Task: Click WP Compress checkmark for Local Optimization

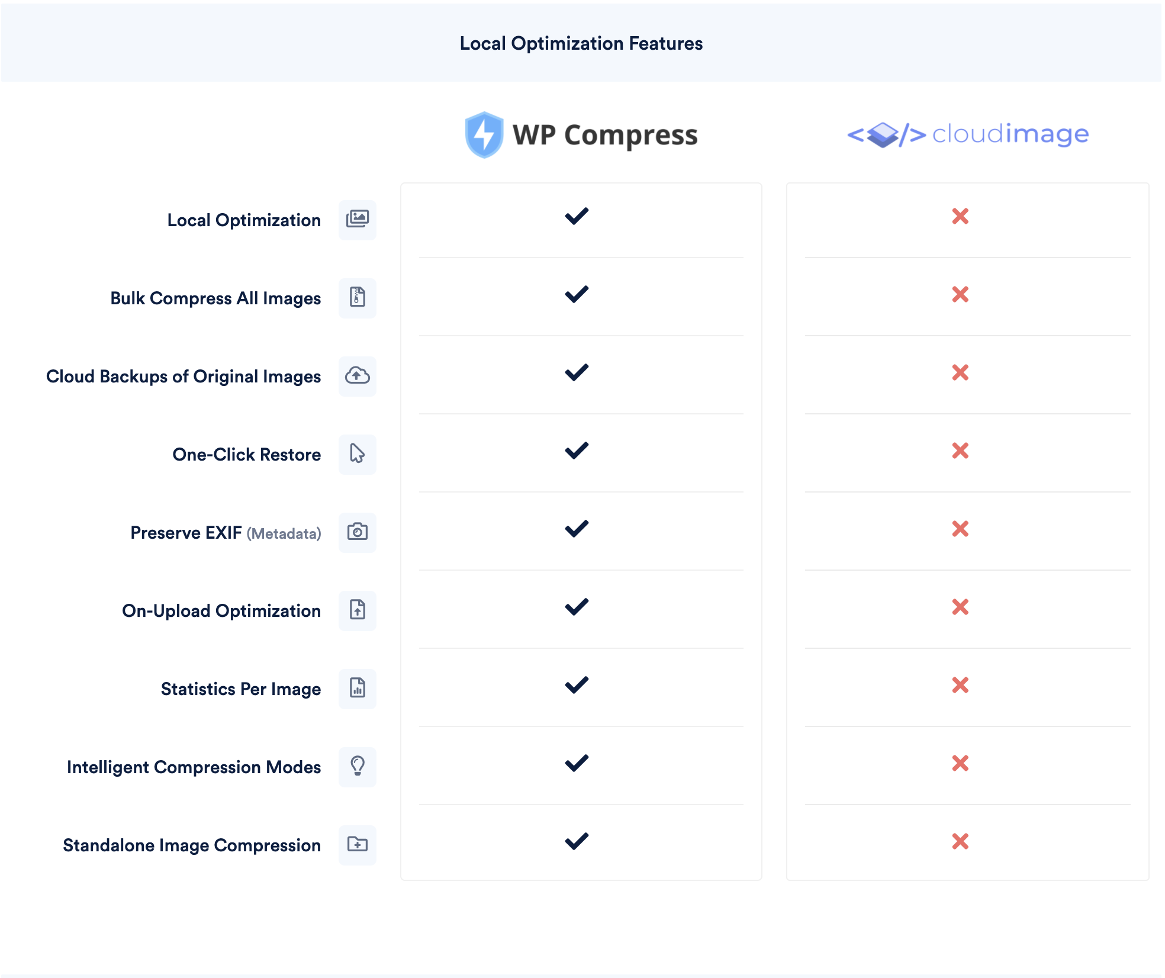Action: [x=577, y=216]
